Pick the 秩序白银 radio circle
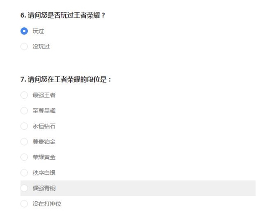256x220 pixels. [x=24, y=173]
